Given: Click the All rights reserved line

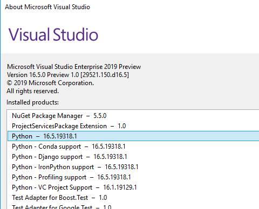Looking at the screenshot, I should pos(32,91).
